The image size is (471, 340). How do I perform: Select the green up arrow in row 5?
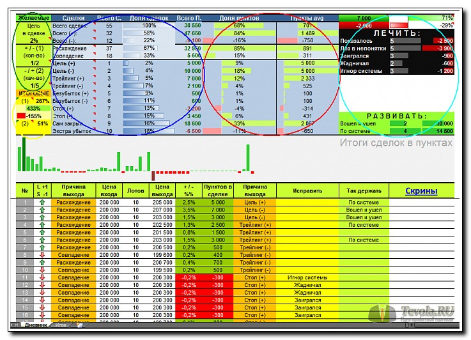[x=42, y=233]
